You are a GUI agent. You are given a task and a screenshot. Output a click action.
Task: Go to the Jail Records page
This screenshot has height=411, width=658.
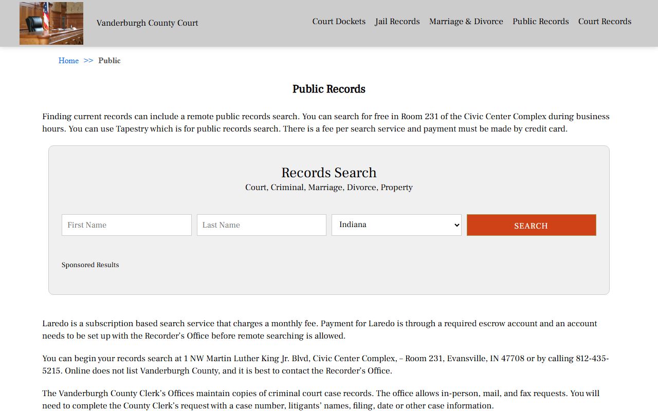[x=397, y=22]
